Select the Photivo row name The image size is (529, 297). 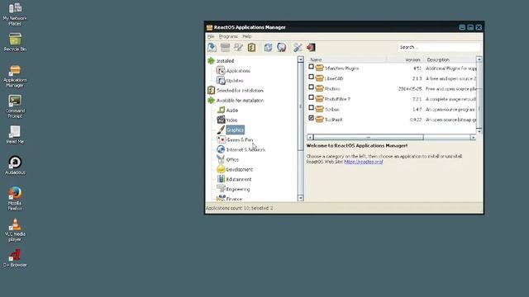tap(332, 89)
